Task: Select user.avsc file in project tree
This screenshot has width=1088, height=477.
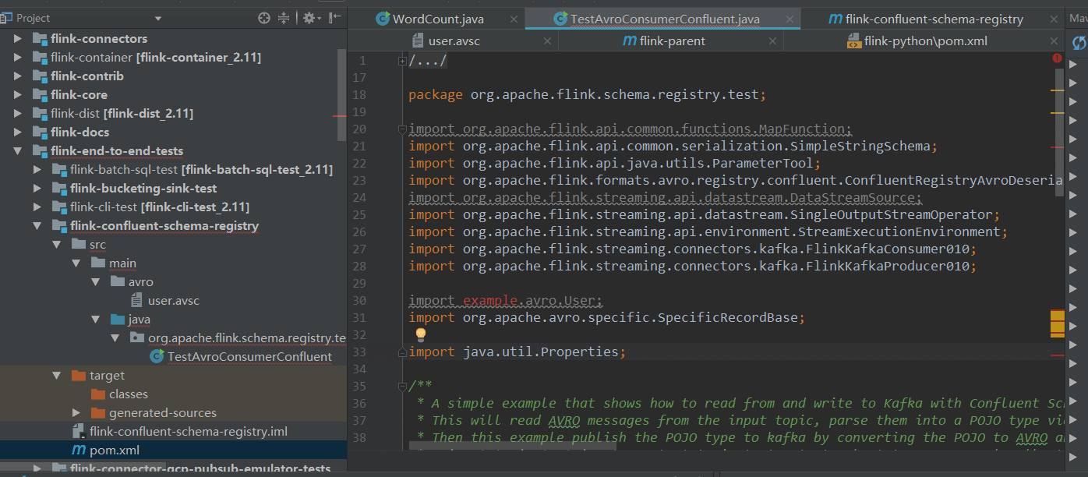Action: pos(173,300)
